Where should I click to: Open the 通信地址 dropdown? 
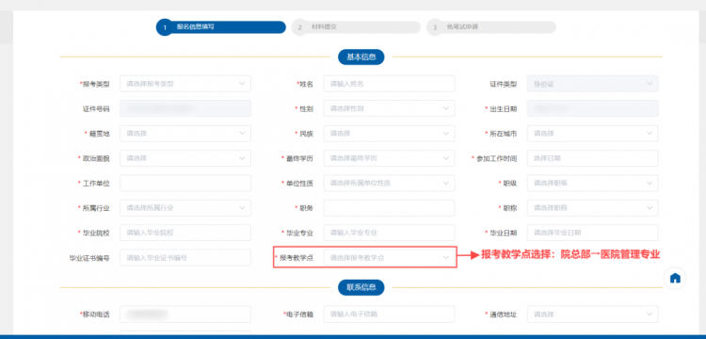tap(592, 315)
